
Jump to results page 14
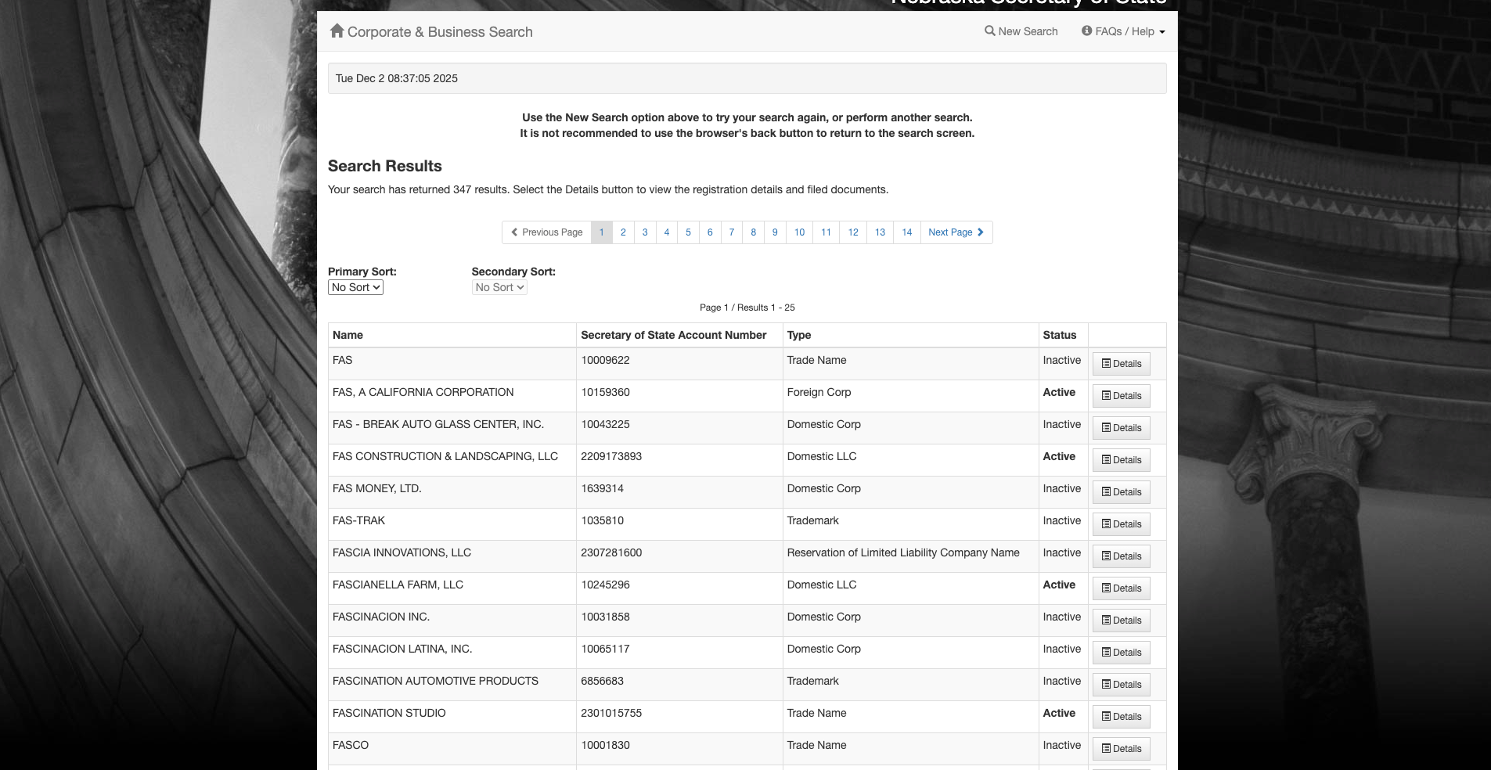click(906, 232)
